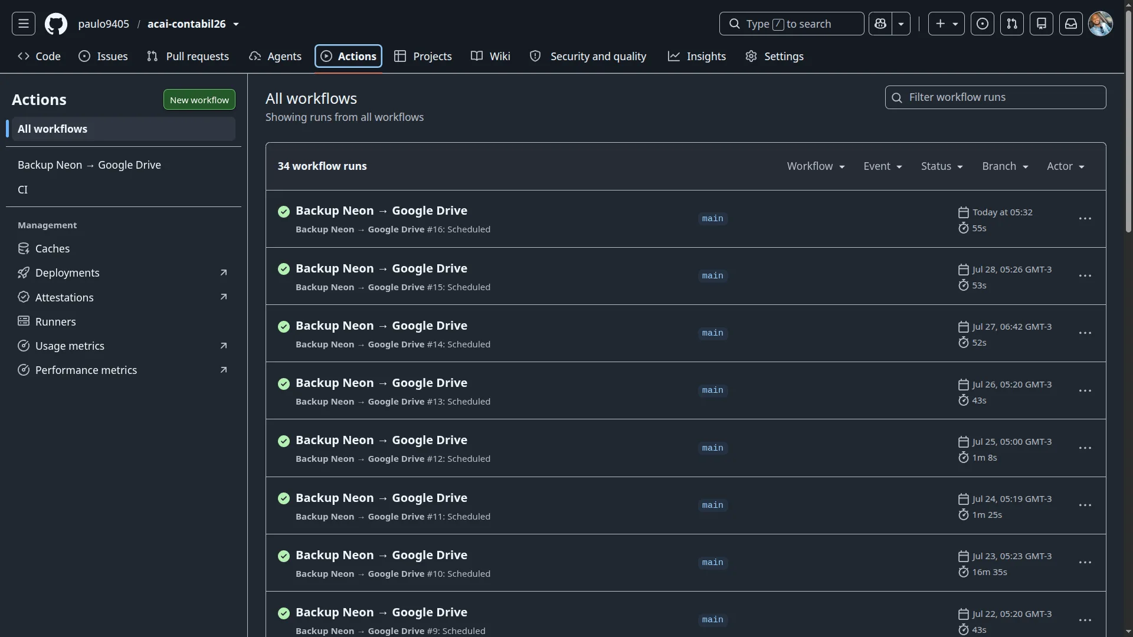Viewport: 1133px width, 637px height.
Task: Expand the Branch filter dropdown
Action: [x=1005, y=166]
